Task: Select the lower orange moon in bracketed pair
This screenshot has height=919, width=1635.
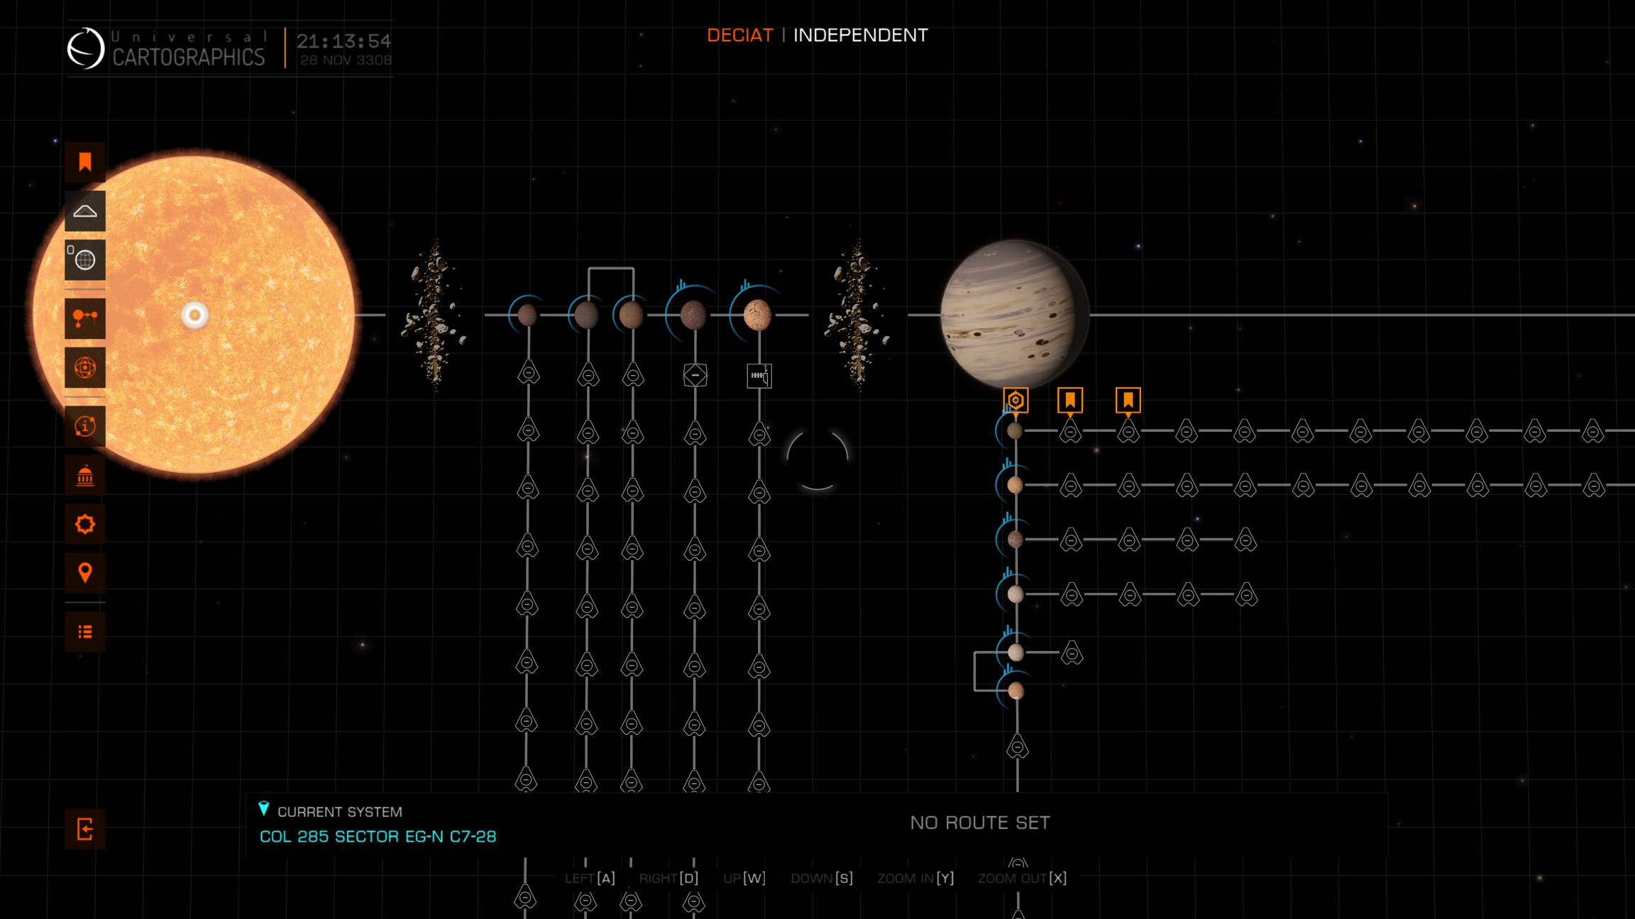Action: 1015,691
